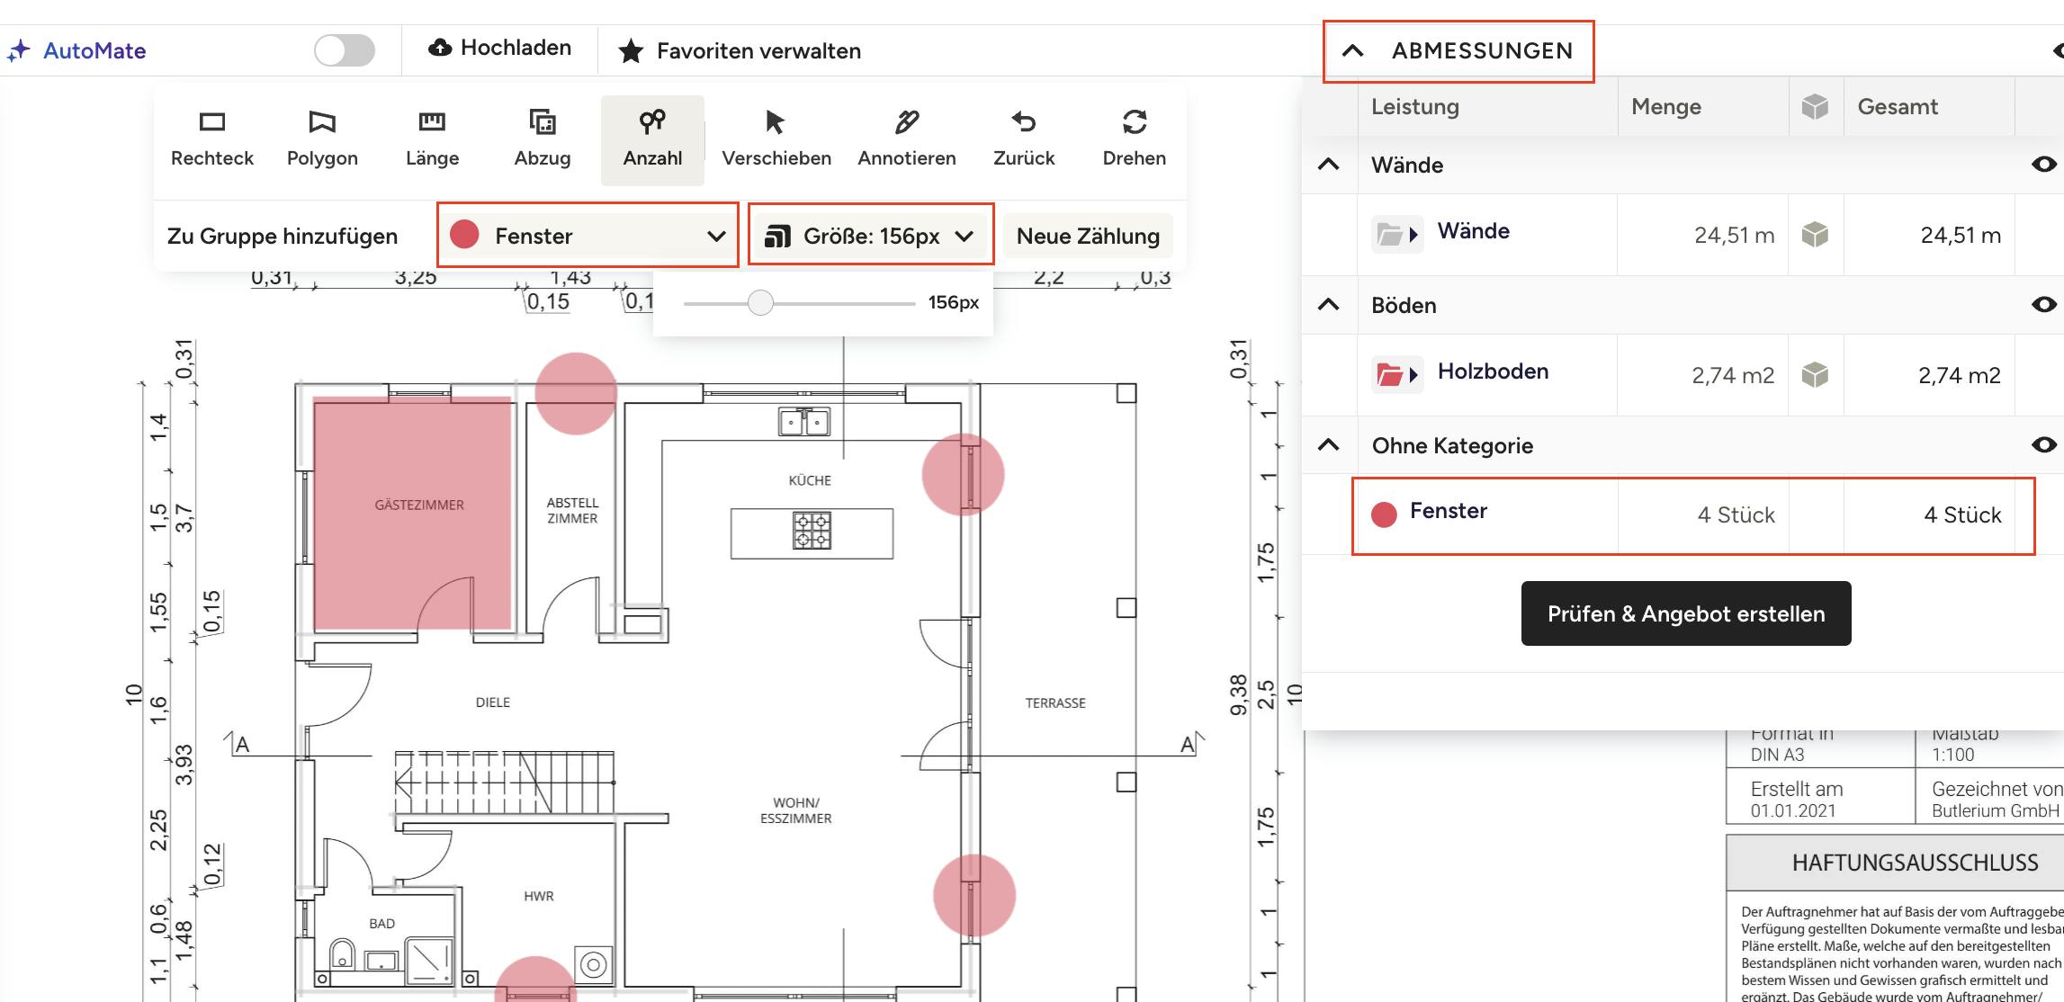This screenshot has width=2064, height=1002.
Task: Toggle the AutoMate switch
Action: pyautogui.click(x=345, y=50)
